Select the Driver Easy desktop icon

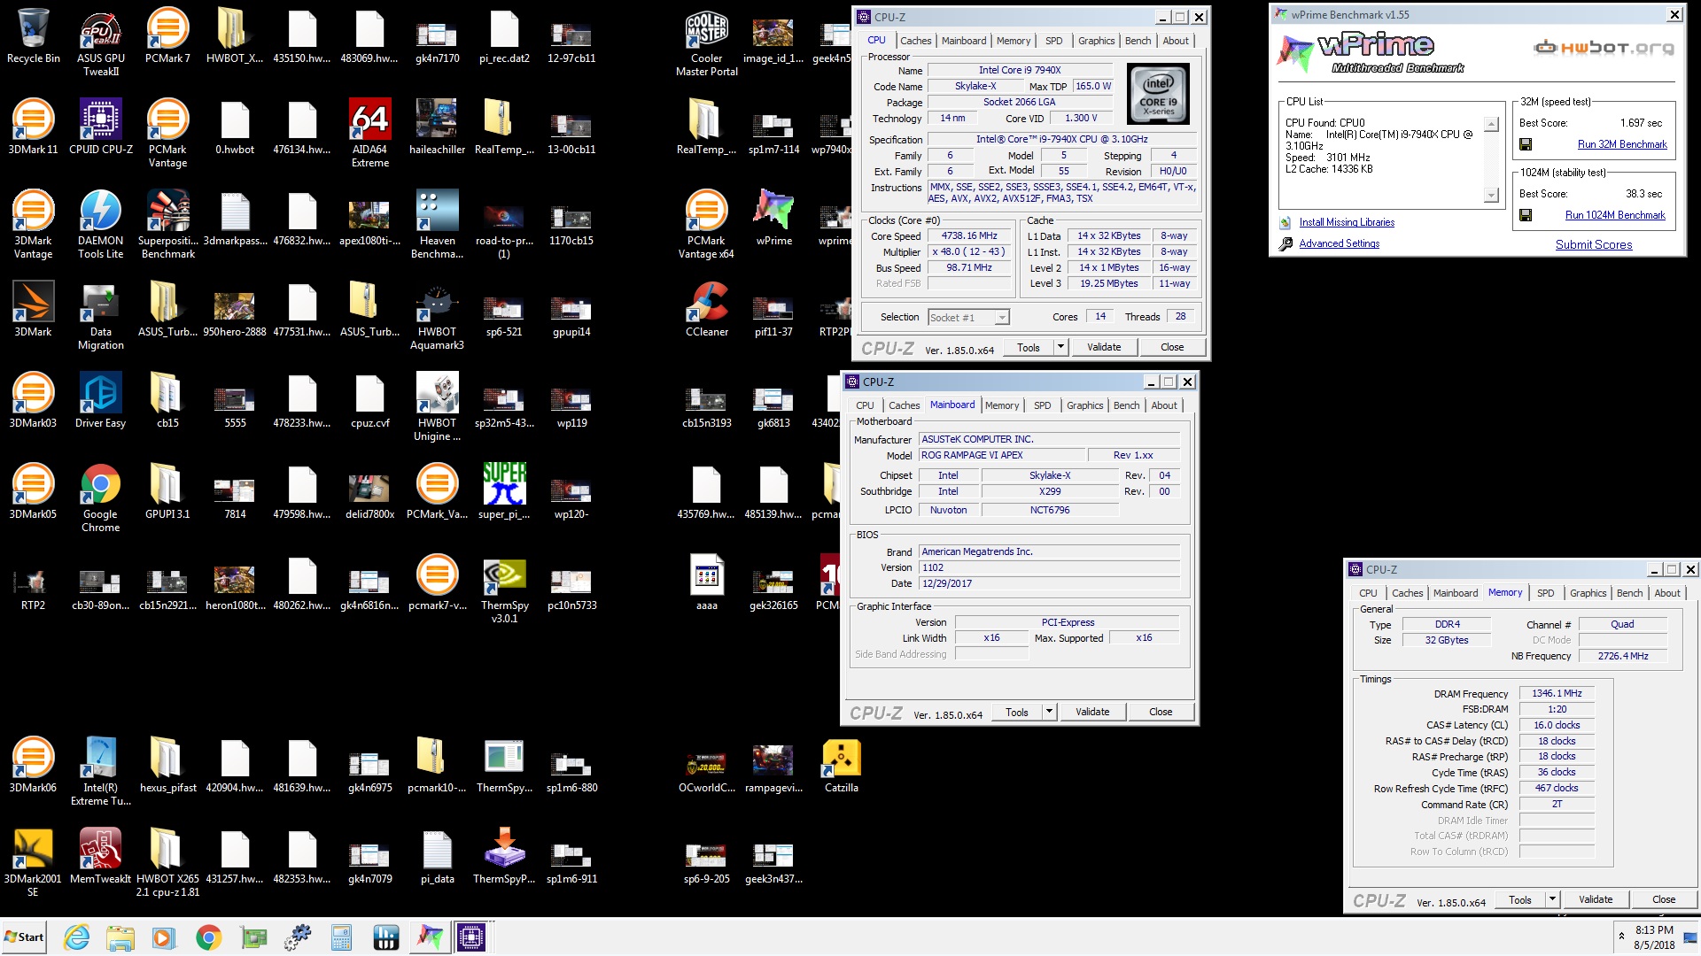coord(101,400)
